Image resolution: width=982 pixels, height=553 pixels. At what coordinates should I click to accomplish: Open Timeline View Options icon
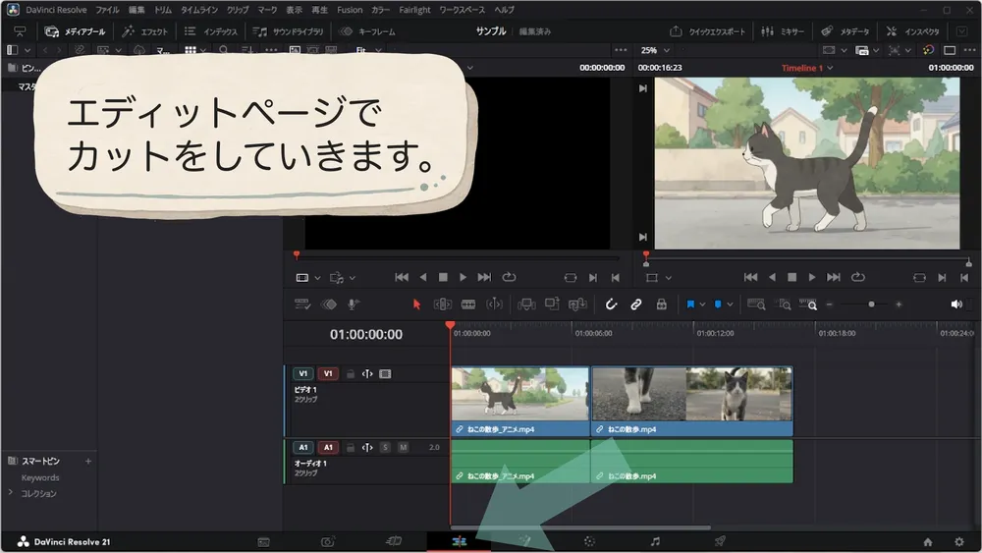point(302,304)
